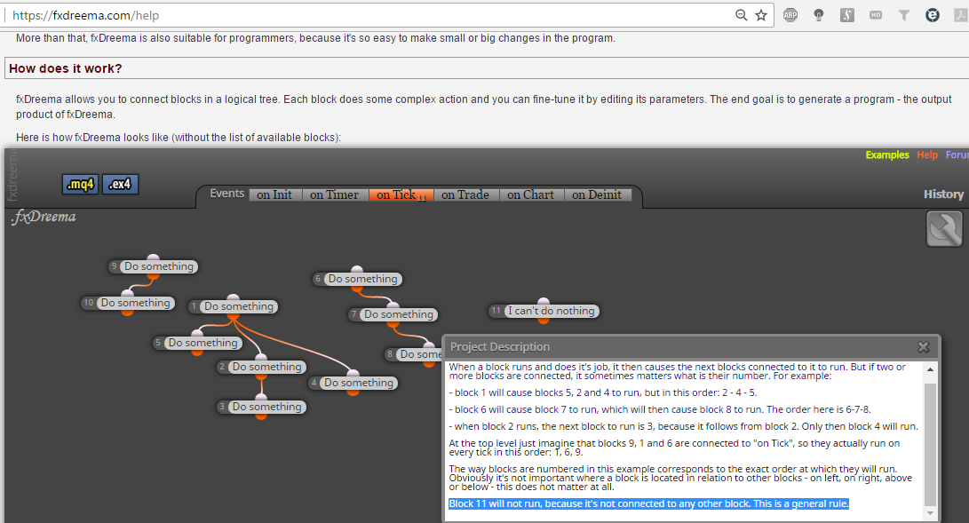Select block 1 Do something
The width and height of the screenshot is (969, 523).
[x=233, y=306]
